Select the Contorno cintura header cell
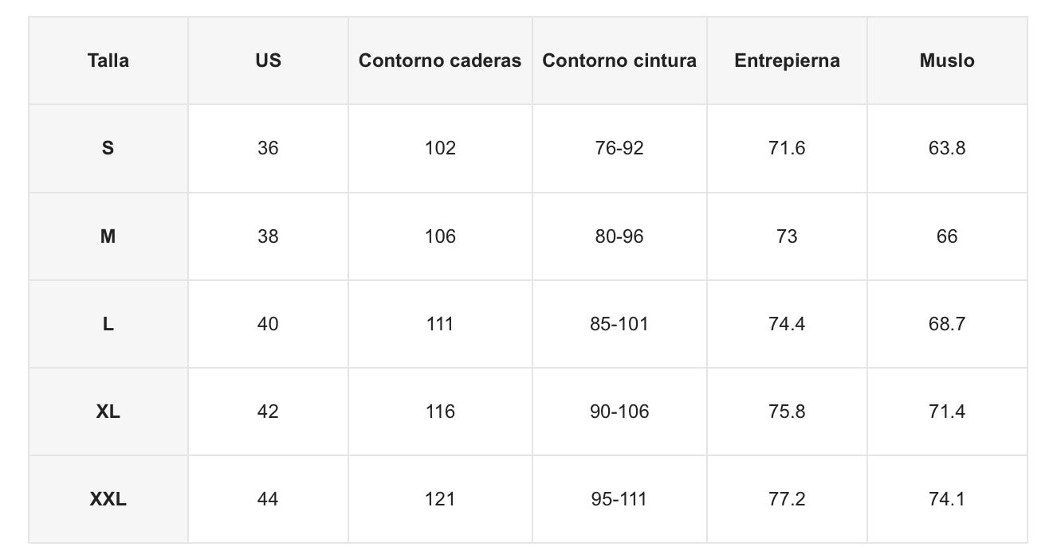 [619, 60]
